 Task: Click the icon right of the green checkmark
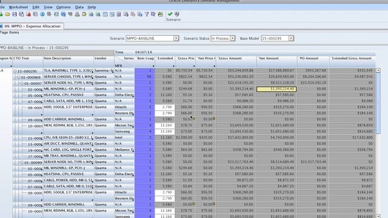coord(176,14)
